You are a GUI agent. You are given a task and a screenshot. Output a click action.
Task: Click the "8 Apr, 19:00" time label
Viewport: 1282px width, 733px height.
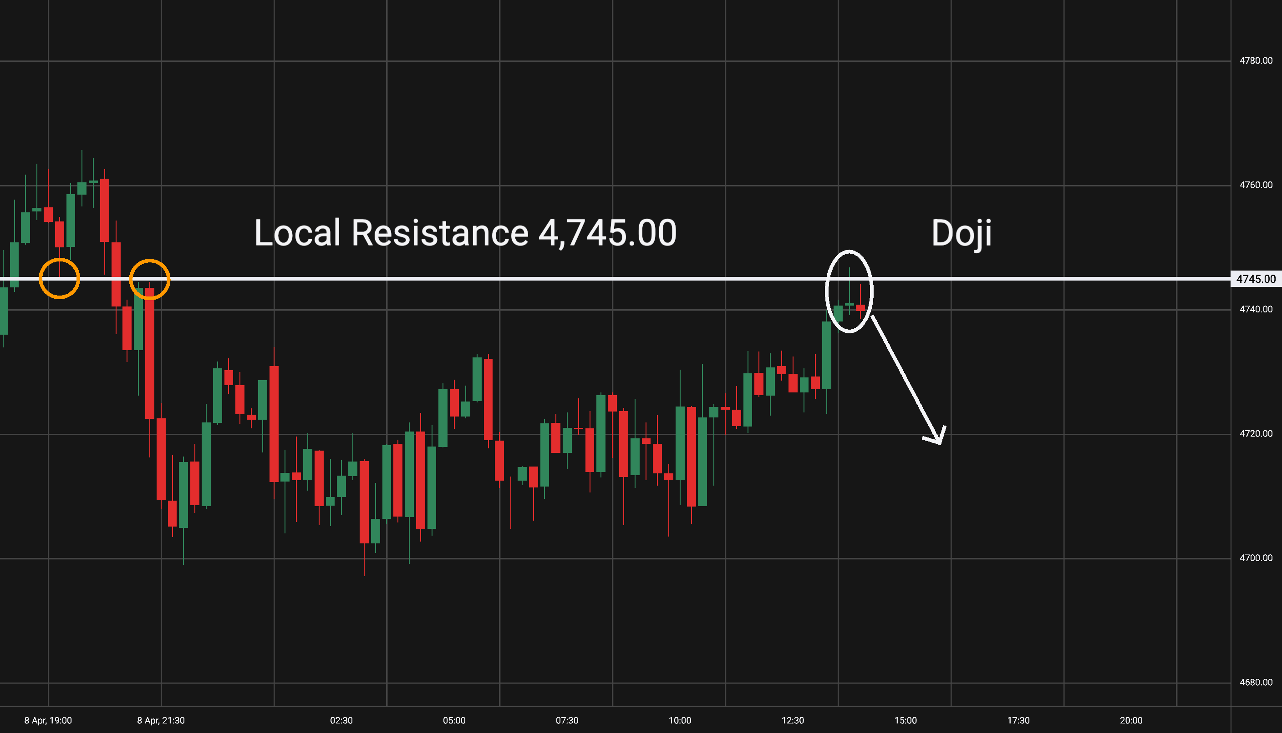48,720
